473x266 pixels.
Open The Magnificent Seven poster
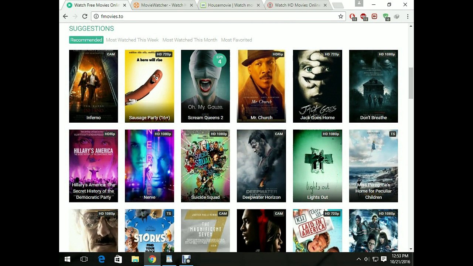pos(205,231)
